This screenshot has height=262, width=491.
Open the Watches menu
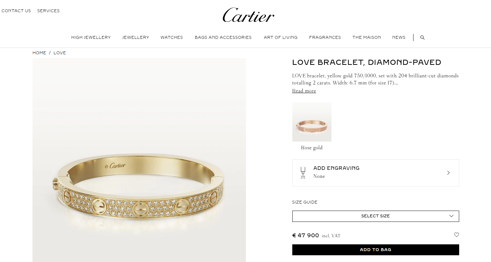(x=172, y=38)
